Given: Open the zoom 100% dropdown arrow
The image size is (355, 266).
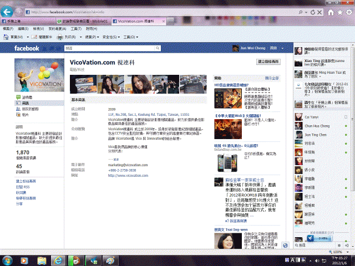Looking at the screenshot, I should click(x=348, y=252).
